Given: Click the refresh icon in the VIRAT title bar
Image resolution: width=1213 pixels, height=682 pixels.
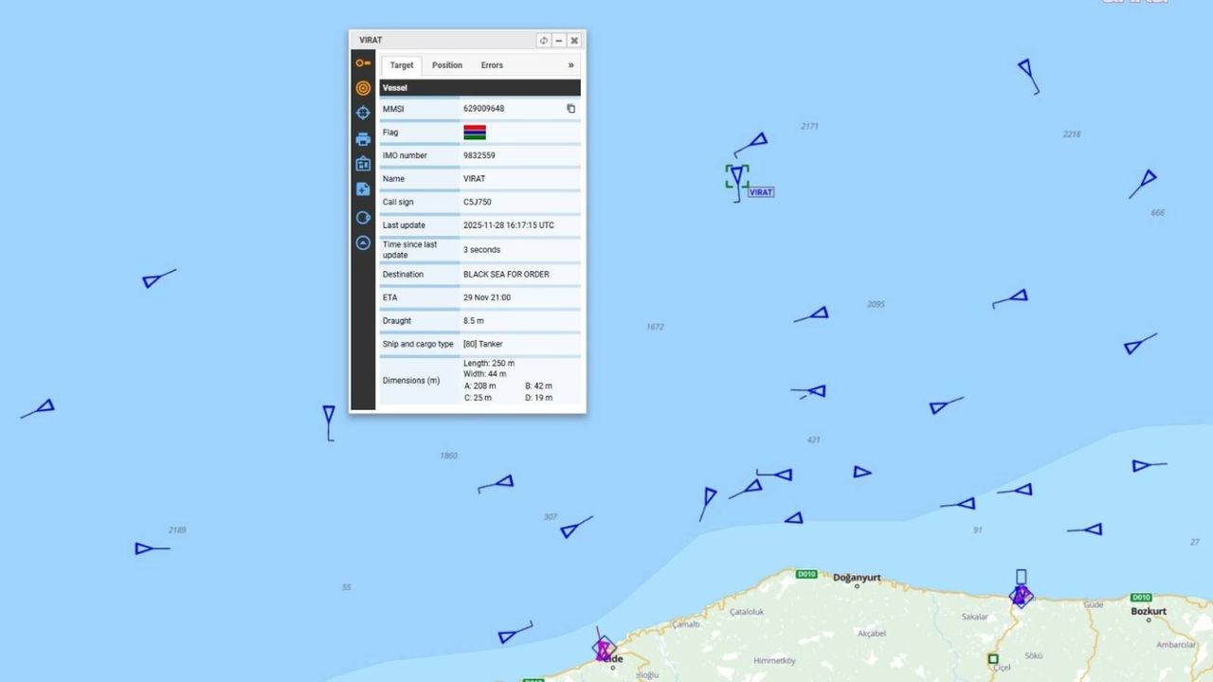Looking at the screenshot, I should 544,41.
